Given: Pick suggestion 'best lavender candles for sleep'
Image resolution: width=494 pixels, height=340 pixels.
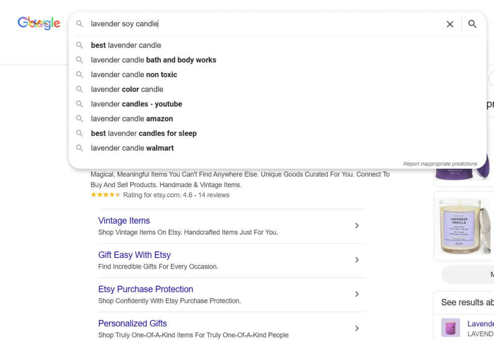Looking at the screenshot, I should (144, 133).
